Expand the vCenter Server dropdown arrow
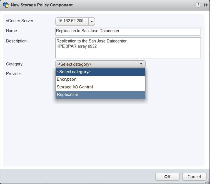 (92, 21)
